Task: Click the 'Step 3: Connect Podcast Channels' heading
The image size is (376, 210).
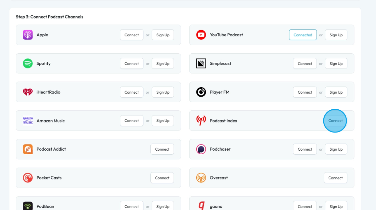Action: point(49,17)
